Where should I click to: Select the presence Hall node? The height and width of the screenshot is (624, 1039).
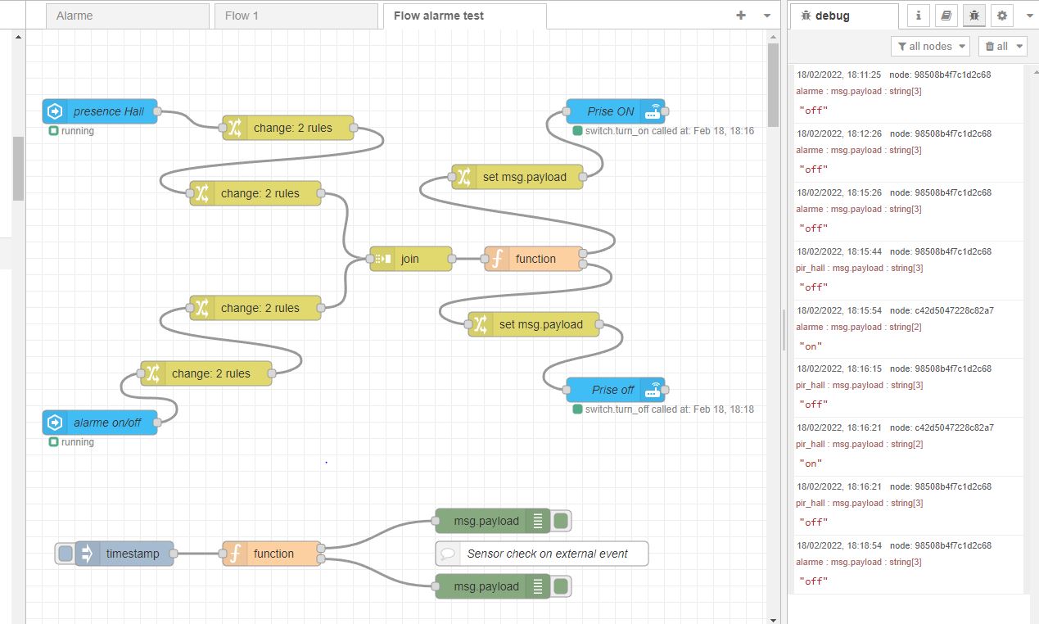point(100,111)
